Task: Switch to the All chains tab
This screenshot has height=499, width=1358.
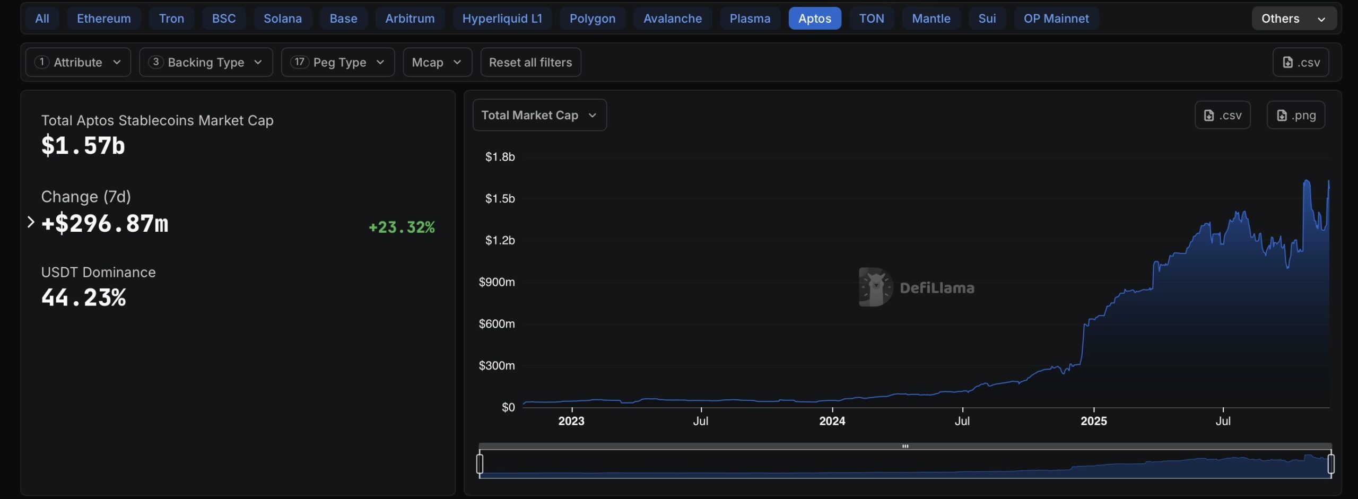Action: (x=42, y=19)
